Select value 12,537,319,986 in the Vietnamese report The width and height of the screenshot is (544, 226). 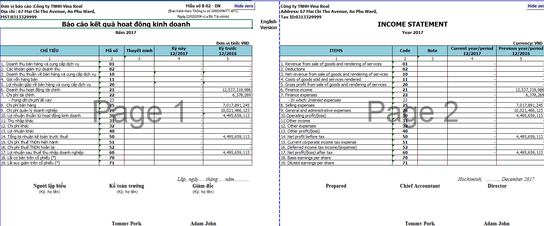(x=237, y=90)
